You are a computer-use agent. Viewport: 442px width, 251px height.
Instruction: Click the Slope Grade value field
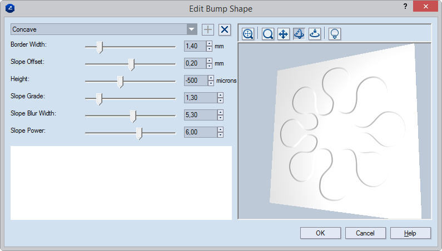[x=201, y=98]
